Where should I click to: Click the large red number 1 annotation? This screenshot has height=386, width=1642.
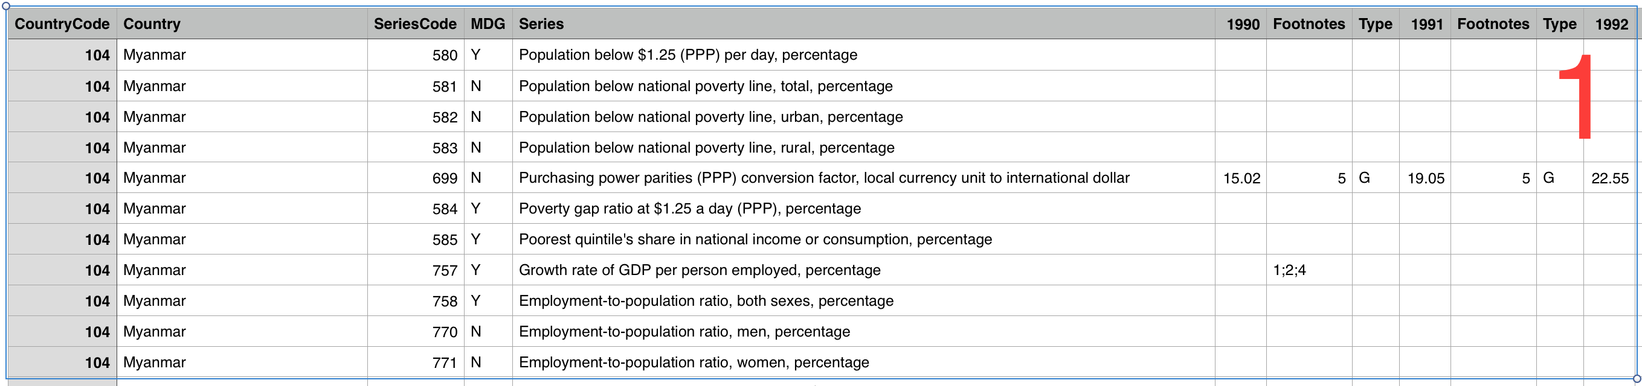point(1577,95)
